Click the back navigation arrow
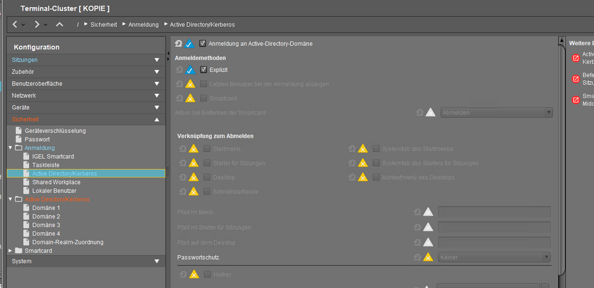The height and width of the screenshot is (288, 594). coord(15,24)
